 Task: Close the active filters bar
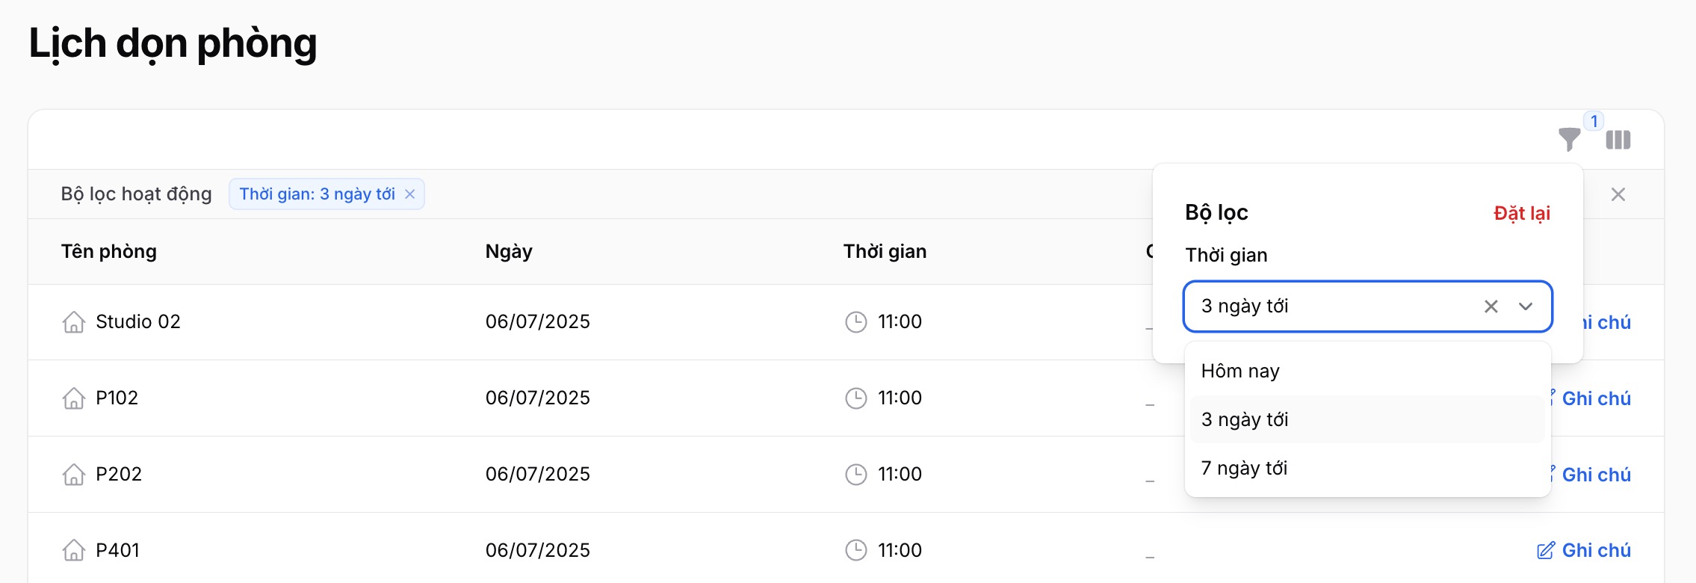pyautogui.click(x=1618, y=194)
